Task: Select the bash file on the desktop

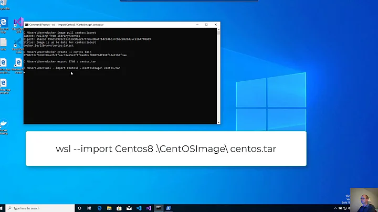Action: click(3, 44)
